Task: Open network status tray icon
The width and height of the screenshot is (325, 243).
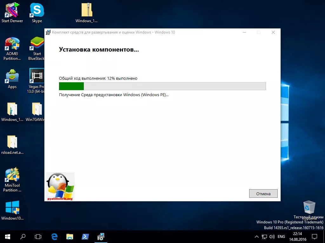Action: (264, 237)
